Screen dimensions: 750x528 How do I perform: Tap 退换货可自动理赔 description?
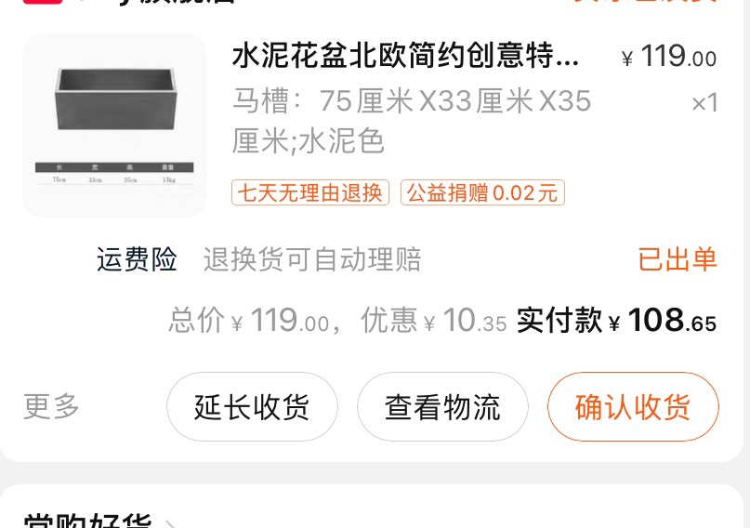312,259
